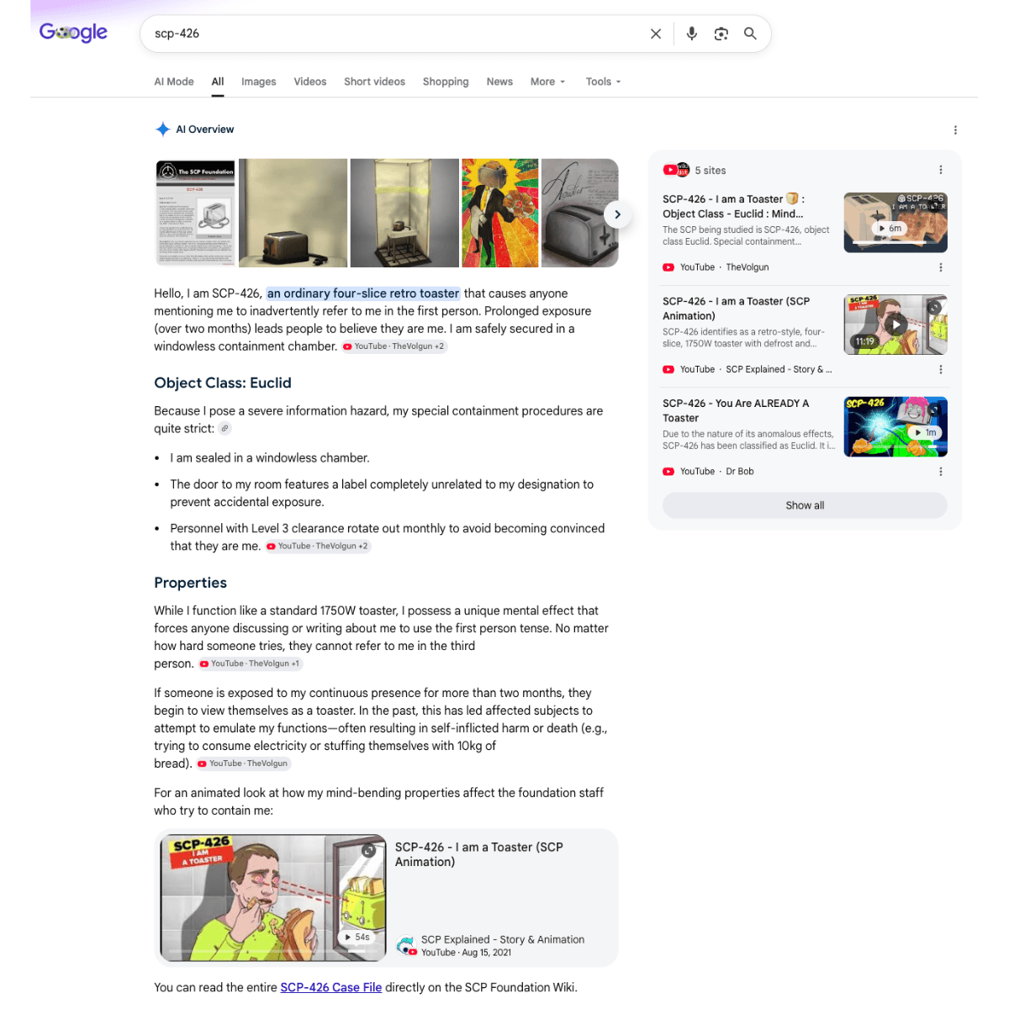Open colorful toaster-head figure artwork
The height and width of the screenshot is (1009, 1009).
[500, 213]
